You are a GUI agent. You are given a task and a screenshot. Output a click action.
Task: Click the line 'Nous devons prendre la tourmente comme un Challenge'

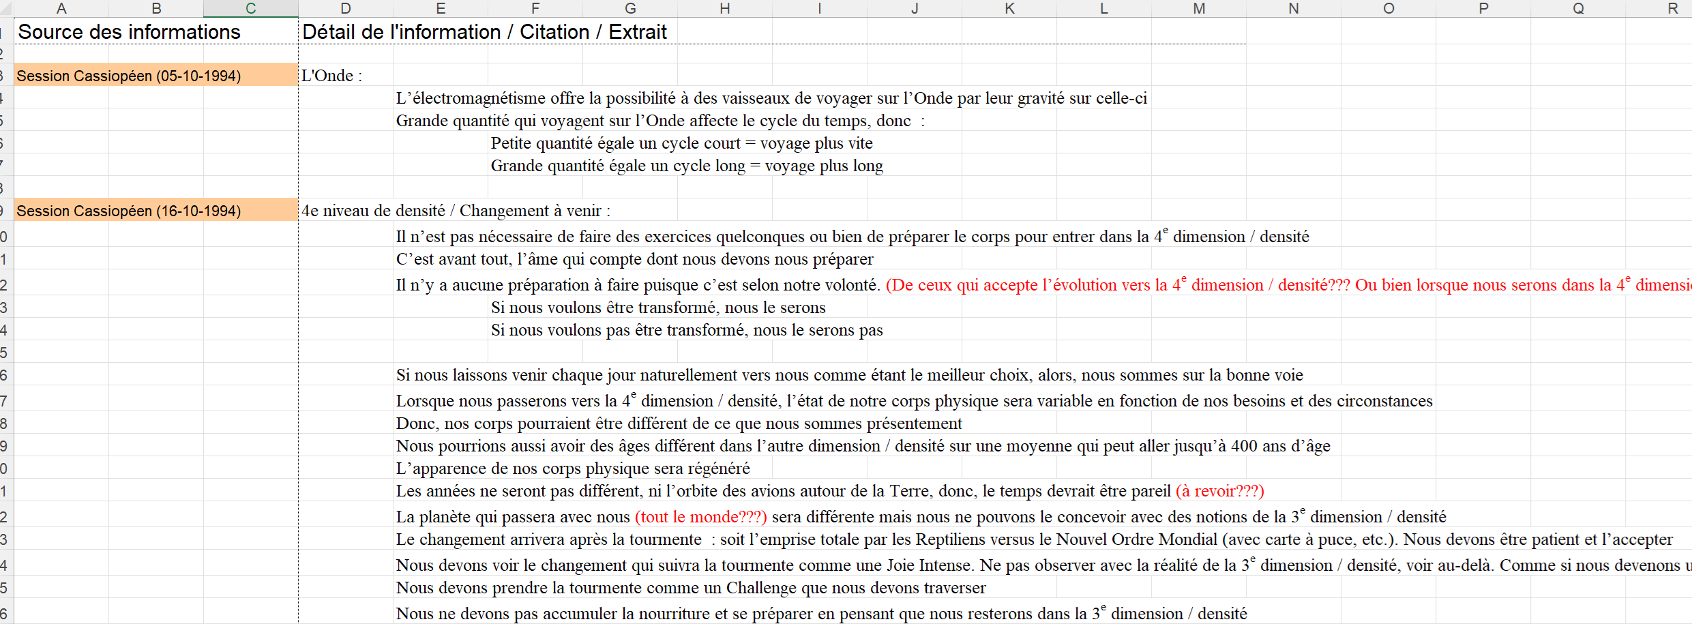click(690, 588)
